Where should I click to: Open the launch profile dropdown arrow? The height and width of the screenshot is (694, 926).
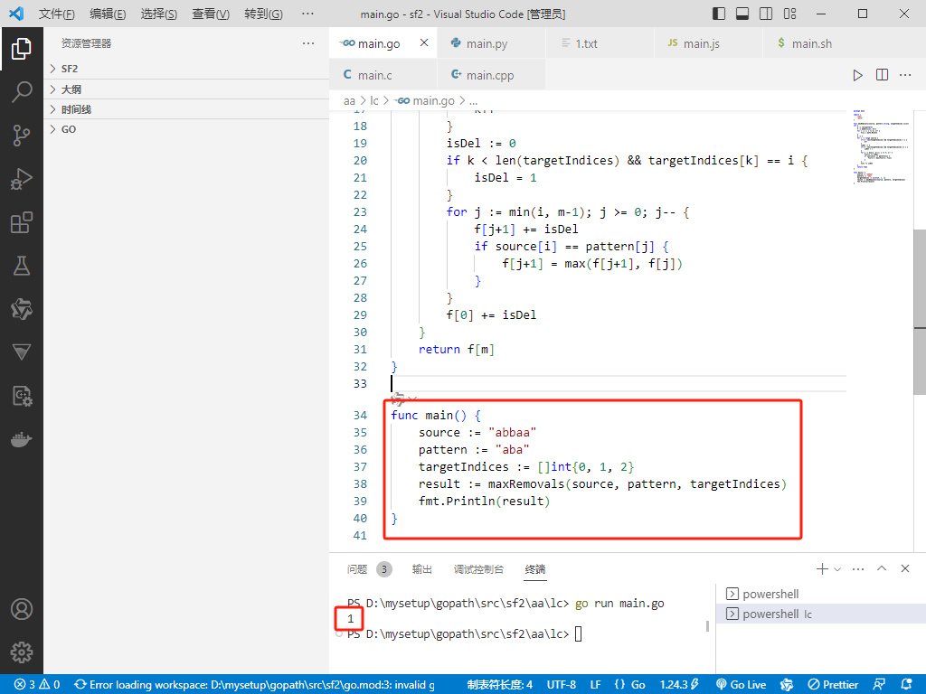(837, 569)
